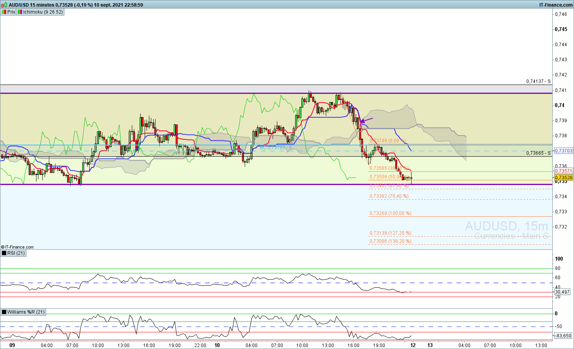This screenshot has height=349, width=574.
Task: Click the 100 level on RSI axis
Action: click(x=559, y=259)
